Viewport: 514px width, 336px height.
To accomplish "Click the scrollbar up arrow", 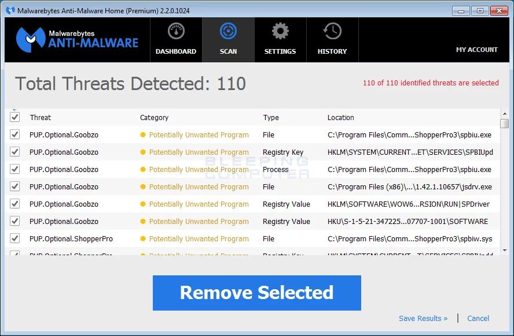I will click(505, 114).
